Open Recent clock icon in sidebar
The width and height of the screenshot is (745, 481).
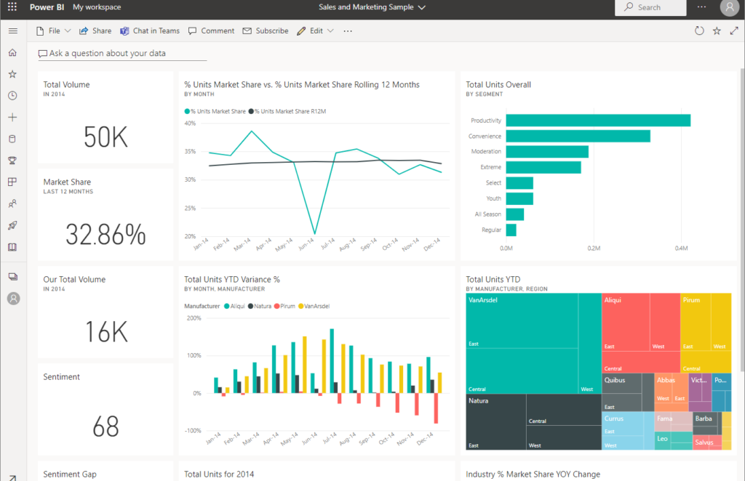coord(12,96)
